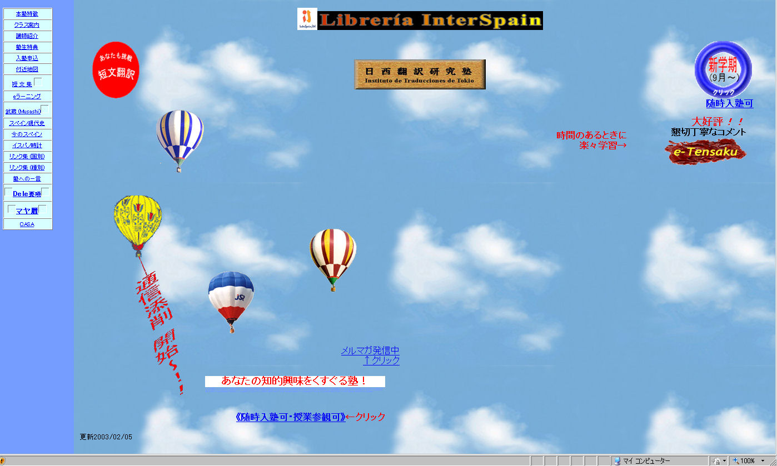The width and height of the screenshot is (777, 466).
Task: Open リンク集 (国別) in the sidebar
Action: [x=27, y=157]
